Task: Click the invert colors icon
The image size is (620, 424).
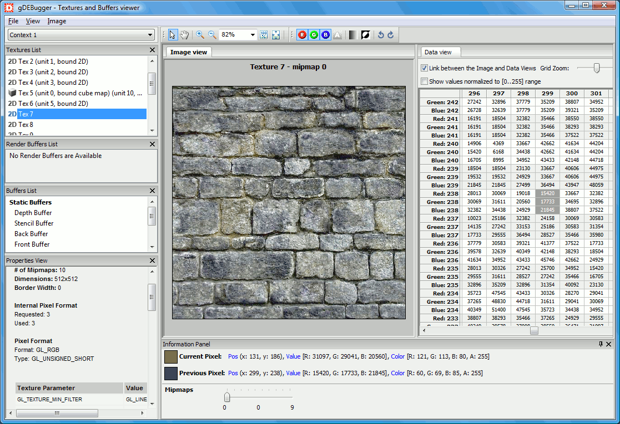Action: click(x=365, y=35)
